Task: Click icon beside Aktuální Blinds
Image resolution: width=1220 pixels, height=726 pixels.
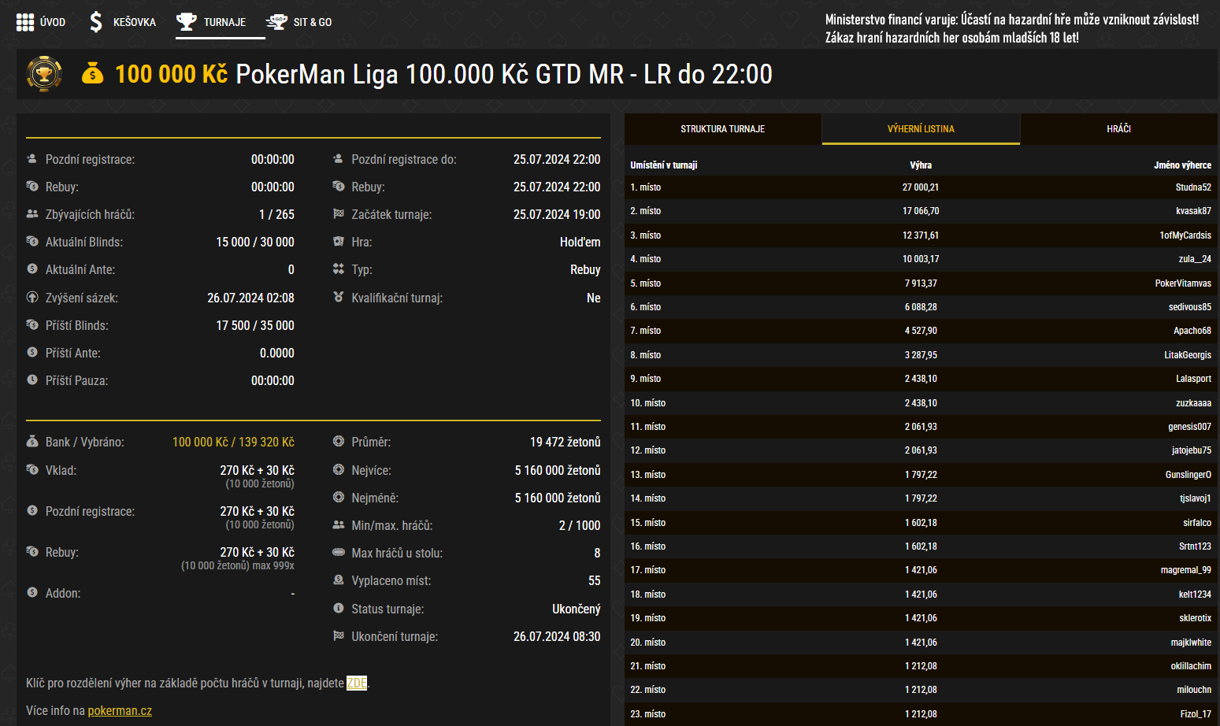Action: click(32, 241)
